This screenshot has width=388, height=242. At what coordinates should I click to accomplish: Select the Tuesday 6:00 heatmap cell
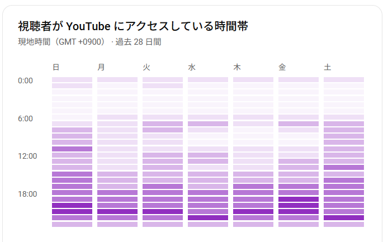point(163,117)
